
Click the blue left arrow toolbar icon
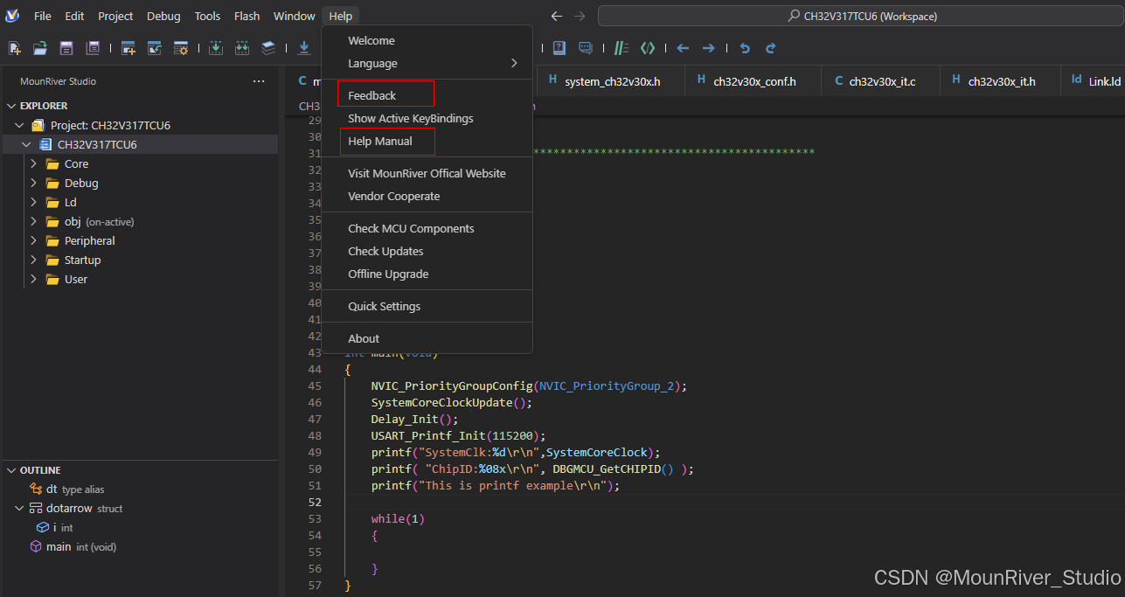point(683,48)
